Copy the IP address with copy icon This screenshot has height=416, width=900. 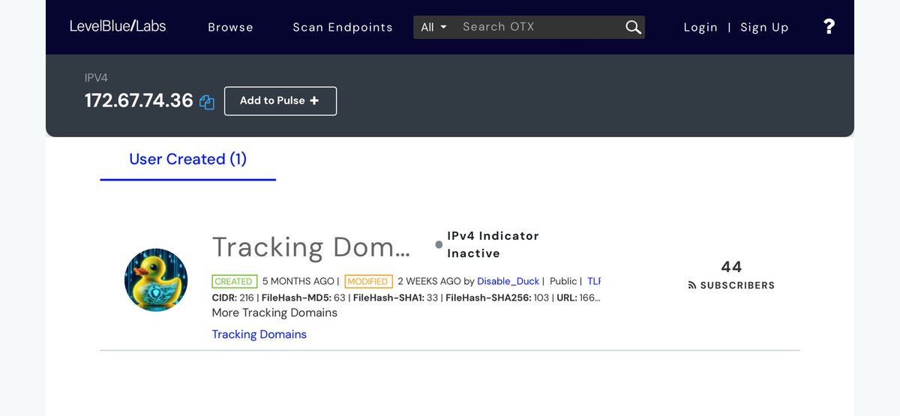coord(207,102)
